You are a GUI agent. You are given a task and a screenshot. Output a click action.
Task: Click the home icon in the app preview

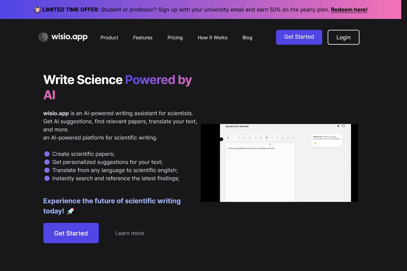(x=338, y=126)
